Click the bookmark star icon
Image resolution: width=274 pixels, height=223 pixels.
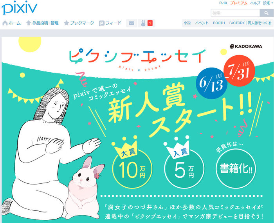click(x=66, y=23)
